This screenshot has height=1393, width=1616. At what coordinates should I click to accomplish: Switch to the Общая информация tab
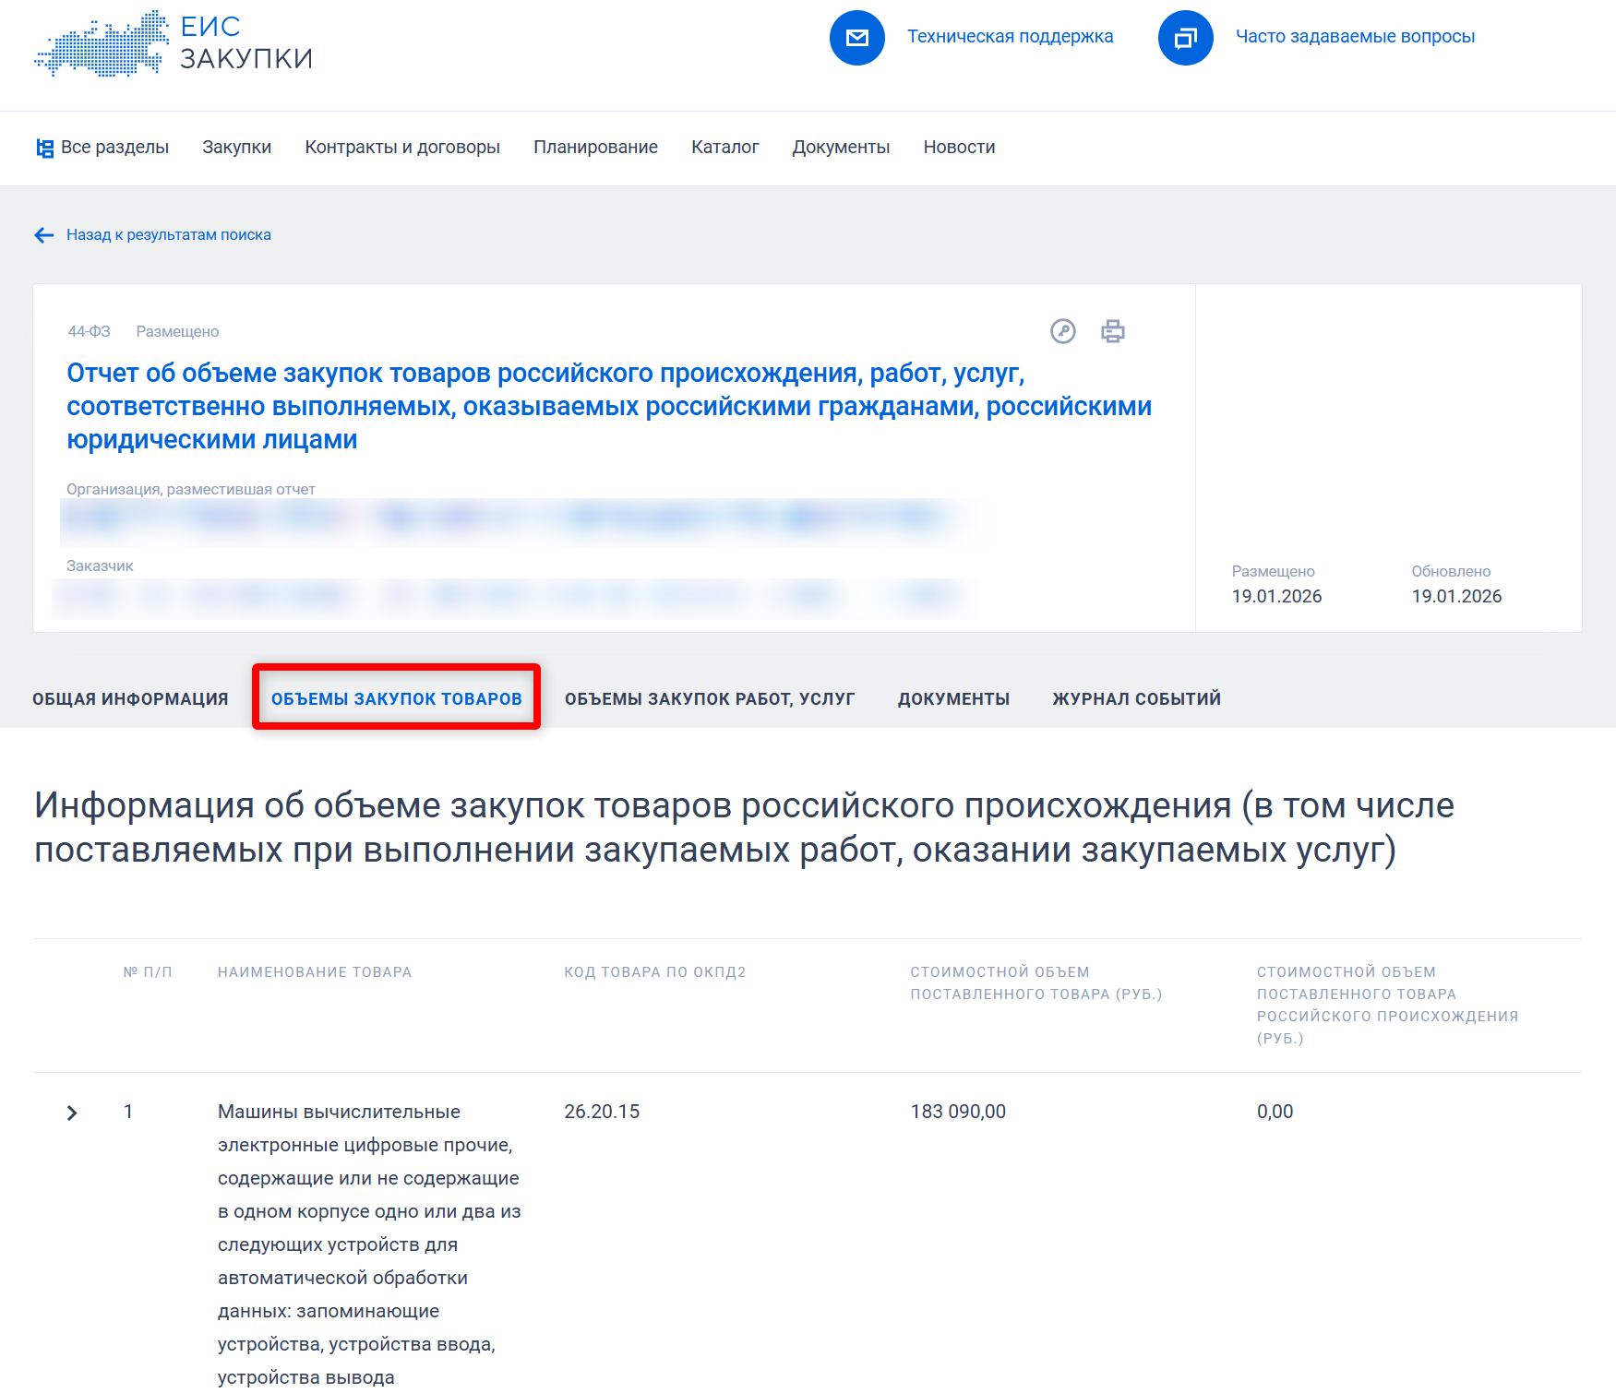[x=130, y=698]
